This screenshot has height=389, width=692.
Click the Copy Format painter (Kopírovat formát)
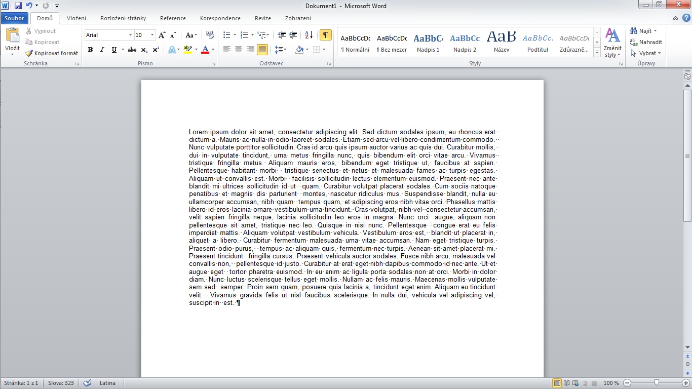[x=52, y=53]
